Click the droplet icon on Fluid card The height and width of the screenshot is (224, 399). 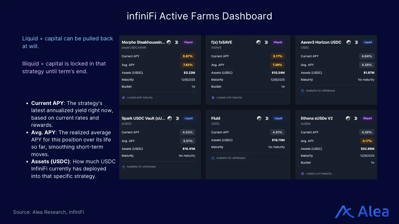213,158
